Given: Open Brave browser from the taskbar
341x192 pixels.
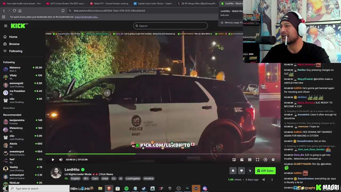Looking at the screenshot, I should [x=109, y=189].
